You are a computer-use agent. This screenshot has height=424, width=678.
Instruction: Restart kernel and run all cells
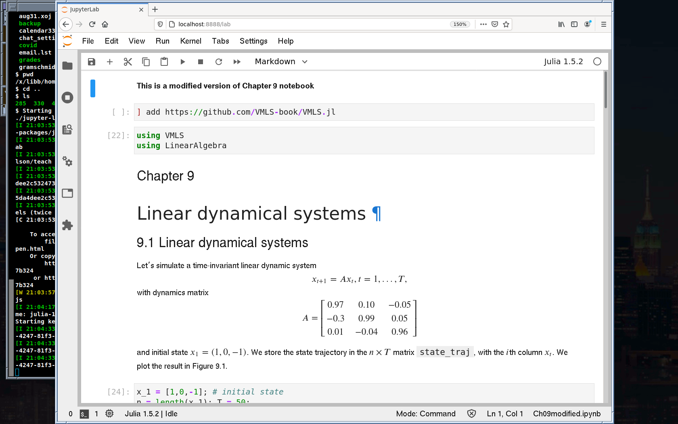237,62
